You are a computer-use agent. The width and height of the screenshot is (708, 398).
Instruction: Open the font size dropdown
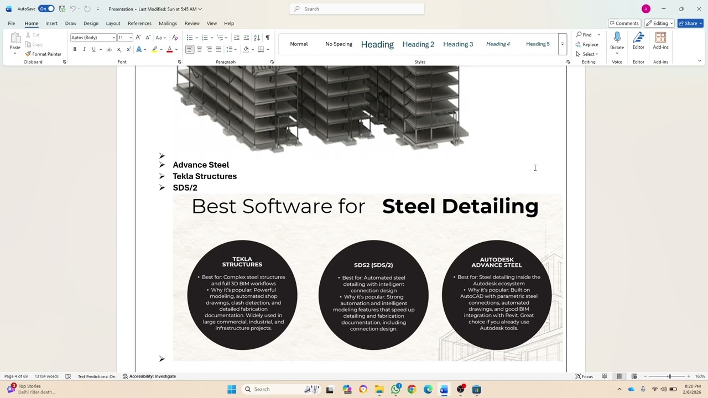point(131,38)
